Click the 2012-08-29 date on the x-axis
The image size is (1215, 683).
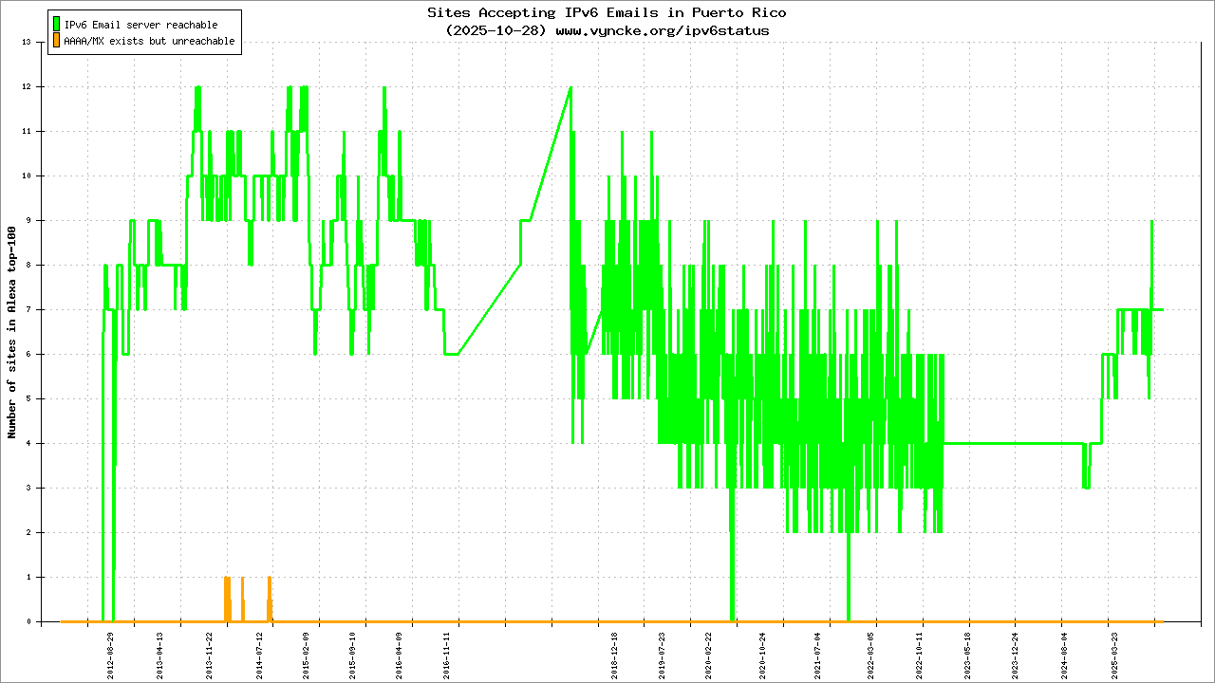[x=112, y=652]
